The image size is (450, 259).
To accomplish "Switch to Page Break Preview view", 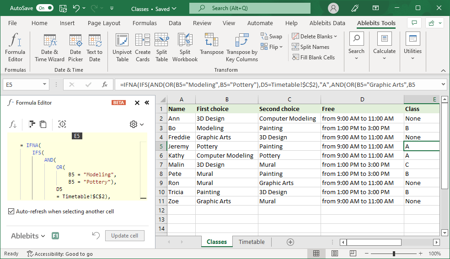I will pos(353,253).
